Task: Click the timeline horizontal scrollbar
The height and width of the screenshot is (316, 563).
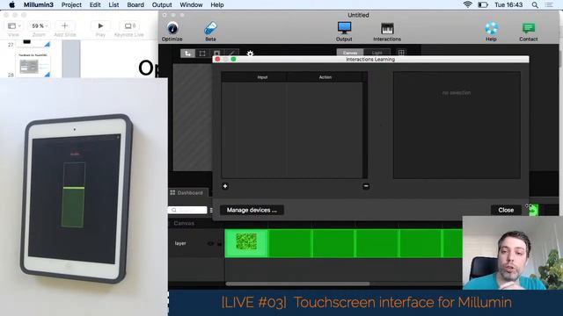Action: pos(297,284)
